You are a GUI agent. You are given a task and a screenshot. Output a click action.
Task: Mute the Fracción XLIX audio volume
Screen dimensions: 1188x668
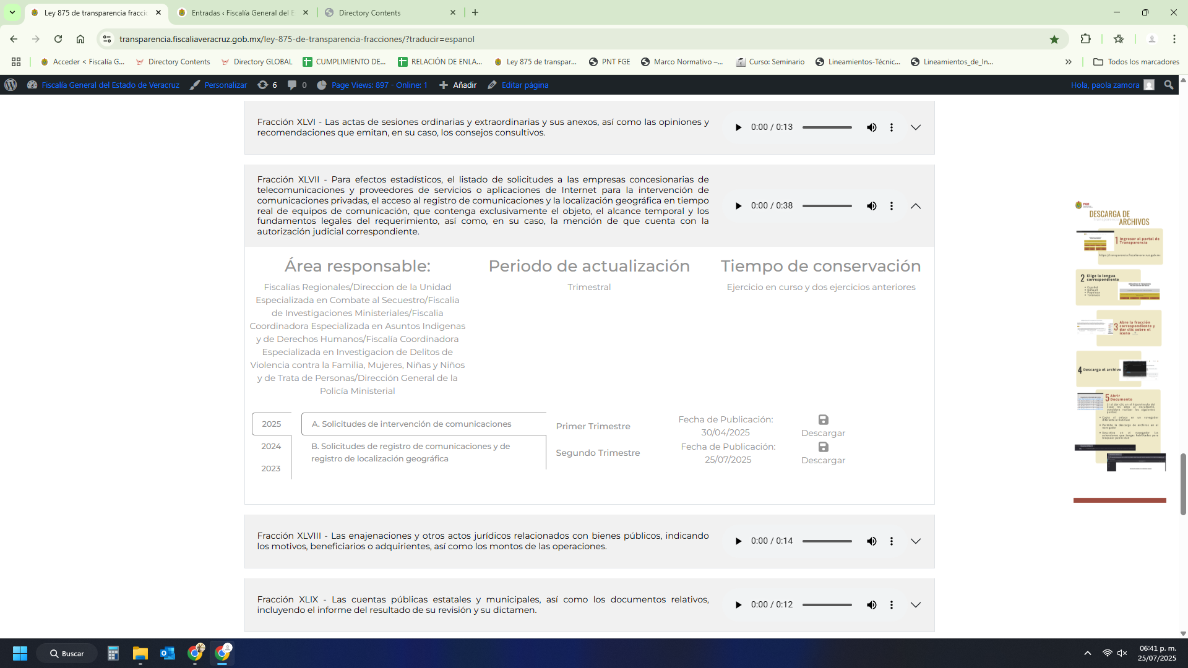coord(871,605)
